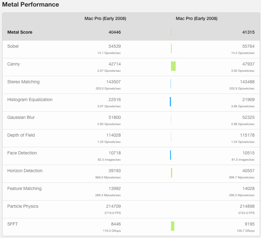Click the 5719.0 FPS value

point(113,213)
